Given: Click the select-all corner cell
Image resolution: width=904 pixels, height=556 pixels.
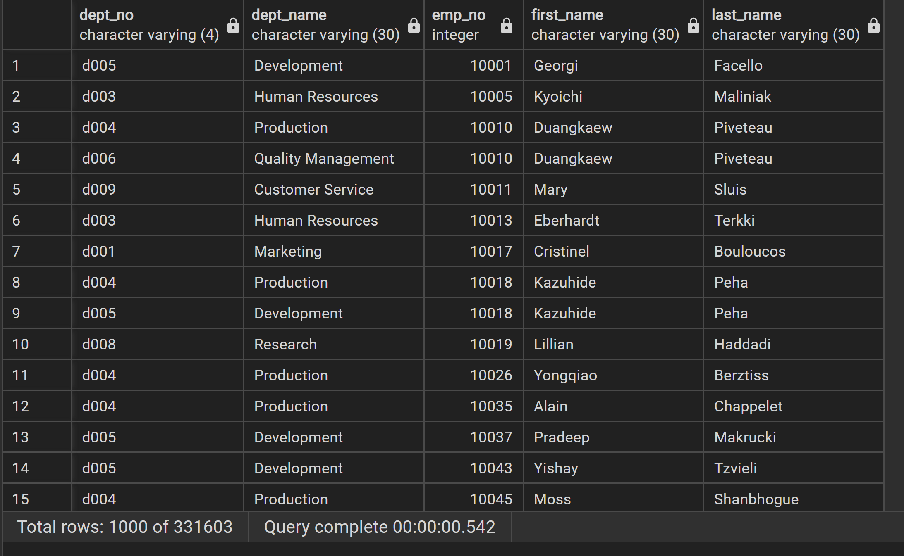Looking at the screenshot, I should 36,25.
